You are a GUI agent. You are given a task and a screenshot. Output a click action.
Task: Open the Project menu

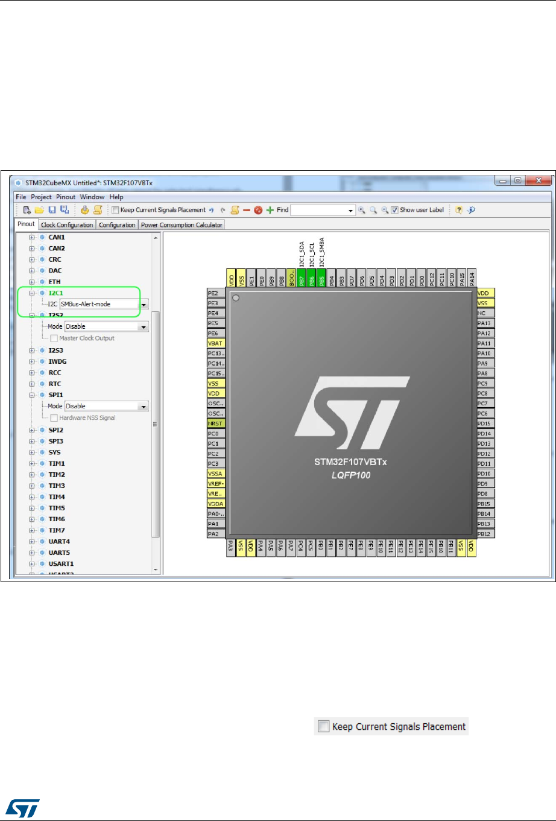pos(41,197)
